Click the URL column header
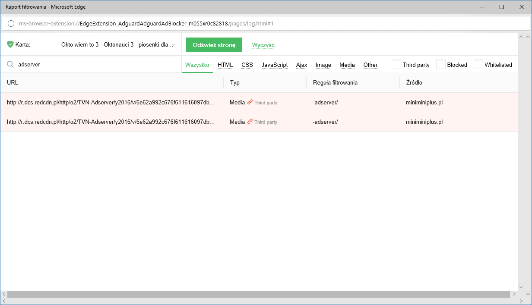The height and width of the screenshot is (305, 532). 13,82
